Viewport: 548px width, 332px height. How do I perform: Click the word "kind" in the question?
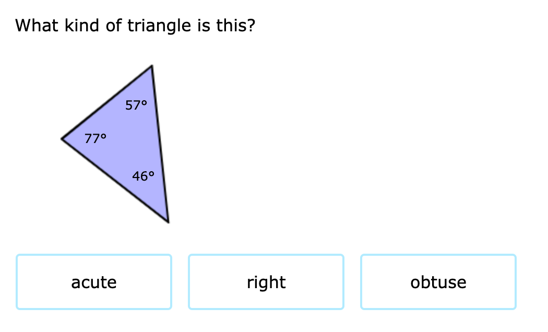(x=82, y=26)
